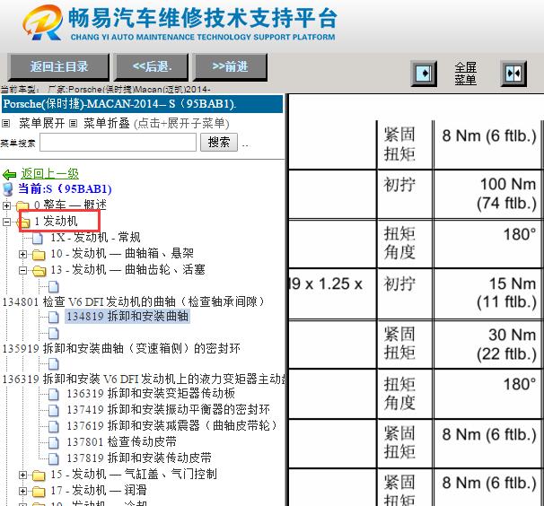Viewport: 544px width, 506px height.
Task: Click the page icon above 134801 entry
Action: pos(54,287)
